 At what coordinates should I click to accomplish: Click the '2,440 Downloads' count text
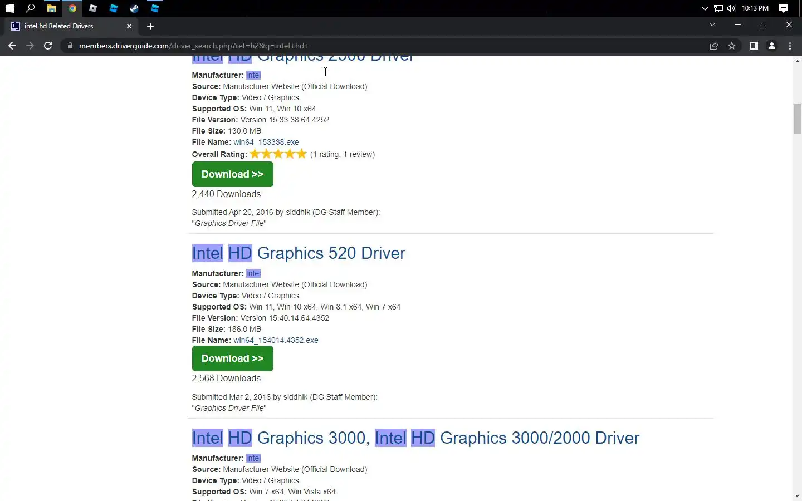pyautogui.click(x=226, y=194)
